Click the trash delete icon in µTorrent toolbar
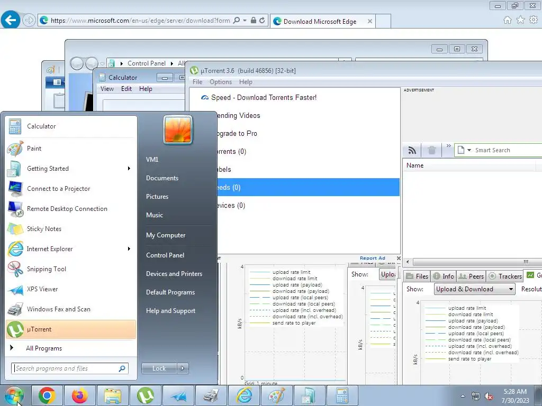542x406 pixels. pos(432,150)
